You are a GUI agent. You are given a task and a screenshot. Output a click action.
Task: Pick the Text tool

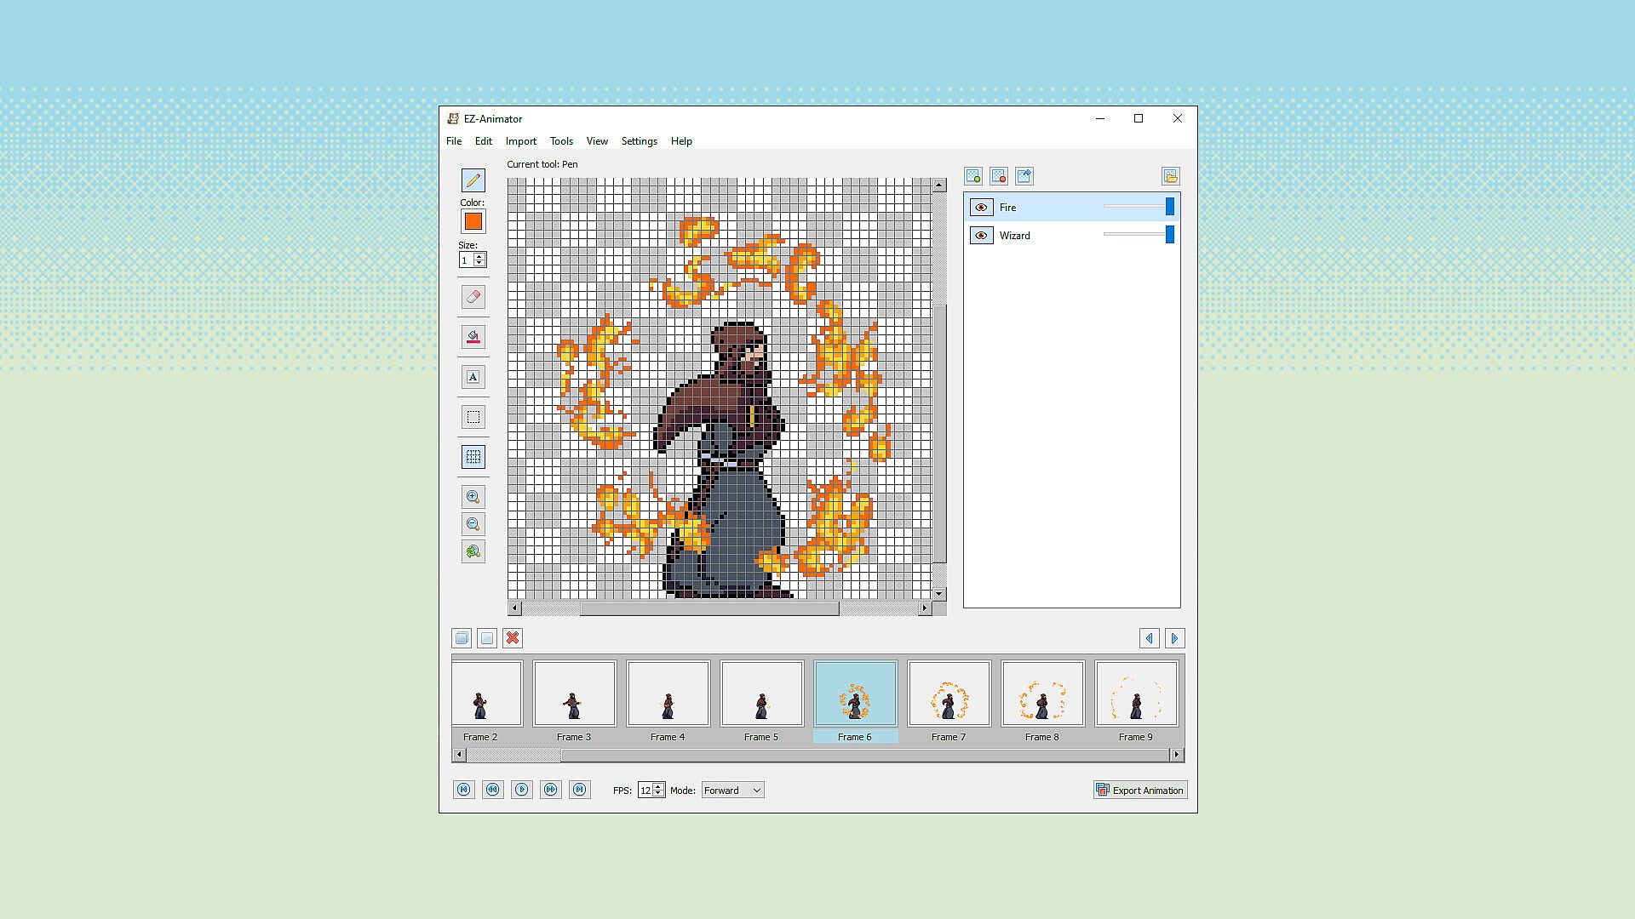[473, 377]
